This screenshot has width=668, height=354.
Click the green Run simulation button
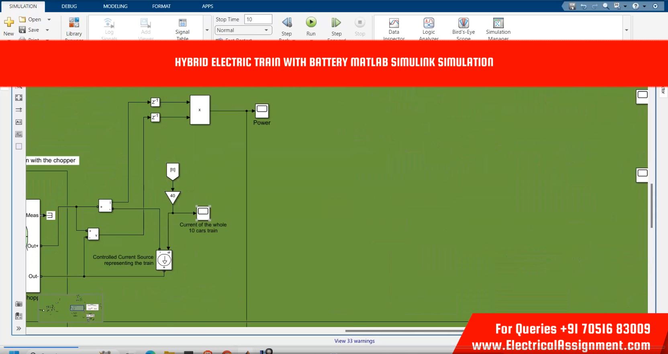[x=311, y=23]
